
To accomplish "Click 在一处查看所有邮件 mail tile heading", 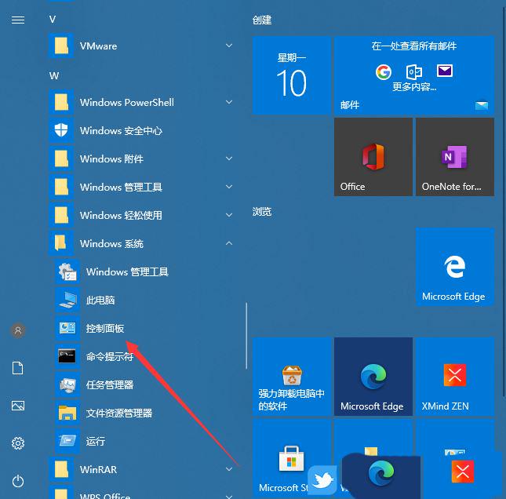I will click(414, 46).
